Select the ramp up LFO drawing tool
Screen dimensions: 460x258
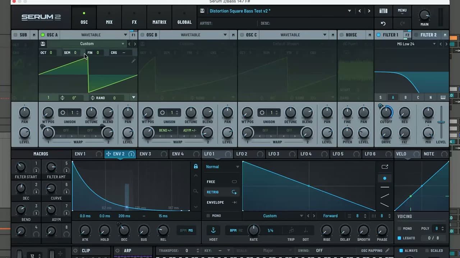tap(385, 196)
